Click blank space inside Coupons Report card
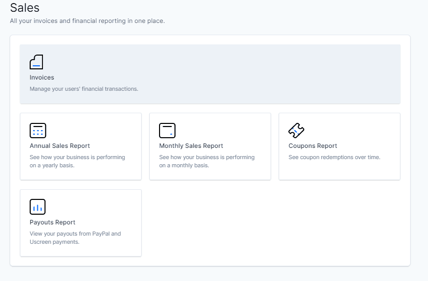Image resolution: width=428 pixels, height=281 pixels. [340, 170]
